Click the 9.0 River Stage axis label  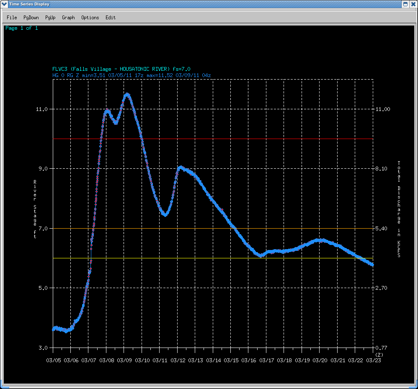43,169
